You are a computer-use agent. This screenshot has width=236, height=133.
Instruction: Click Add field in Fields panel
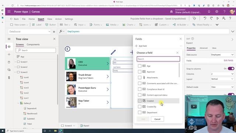coord(141,46)
